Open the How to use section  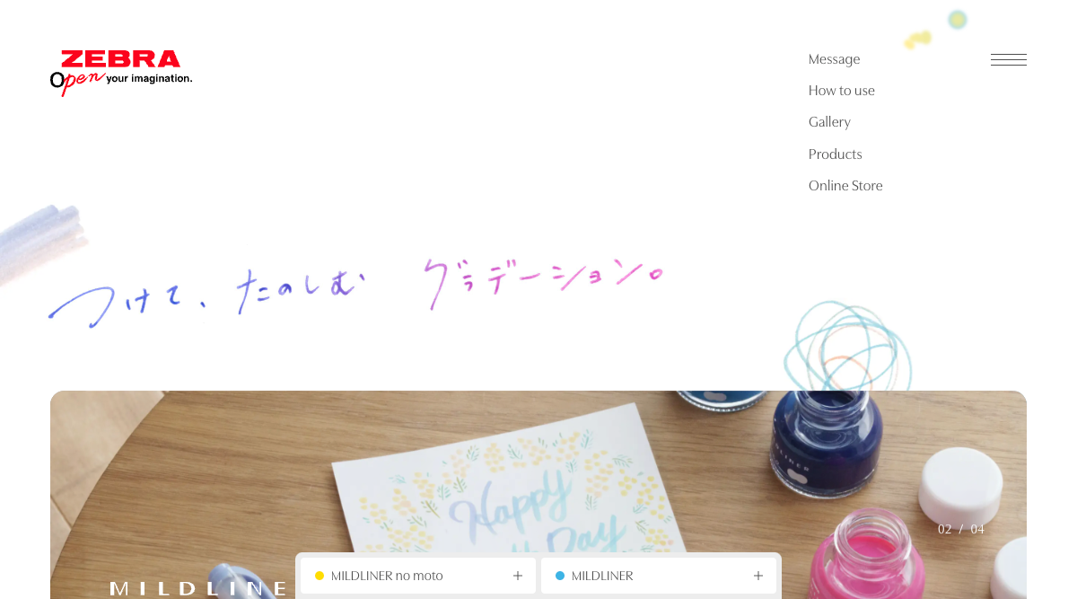point(841,91)
